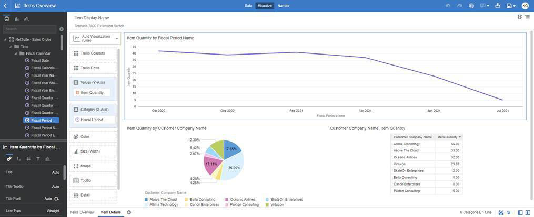This screenshot has width=534, height=217.
Task: Click the Straight value for Line Type
Action: (x=53, y=211)
